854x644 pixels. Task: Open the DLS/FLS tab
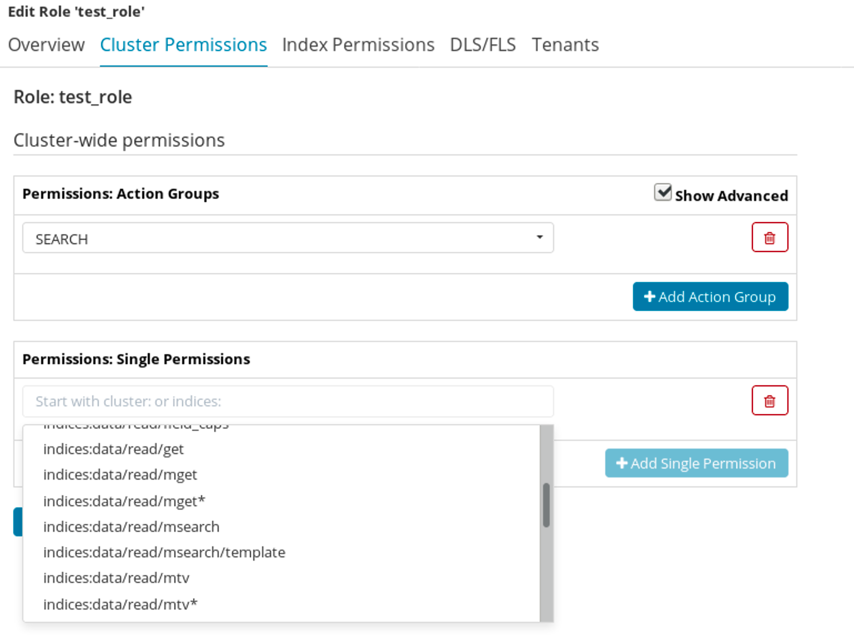pos(483,44)
